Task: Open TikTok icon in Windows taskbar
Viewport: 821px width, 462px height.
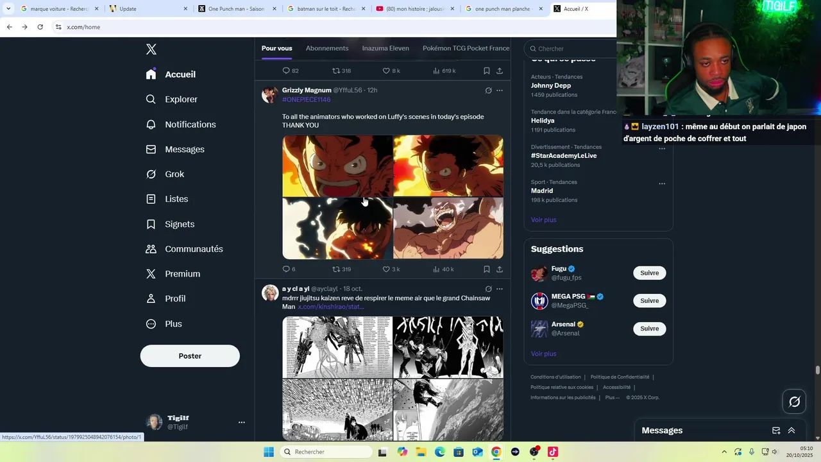Action: pos(552,452)
